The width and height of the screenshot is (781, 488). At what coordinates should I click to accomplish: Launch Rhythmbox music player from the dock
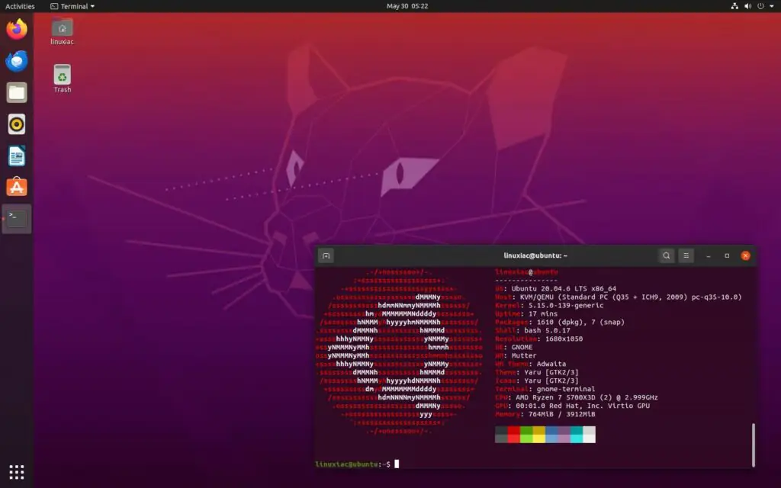point(17,124)
